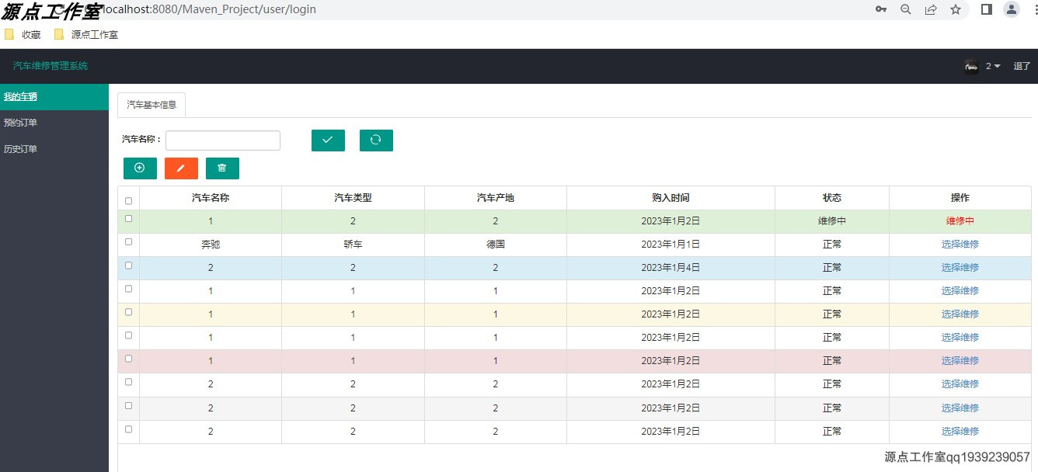Click the car avatar icon in header
The width and height of the screenshot is (1038, 472).
click(x=971, y=66)
